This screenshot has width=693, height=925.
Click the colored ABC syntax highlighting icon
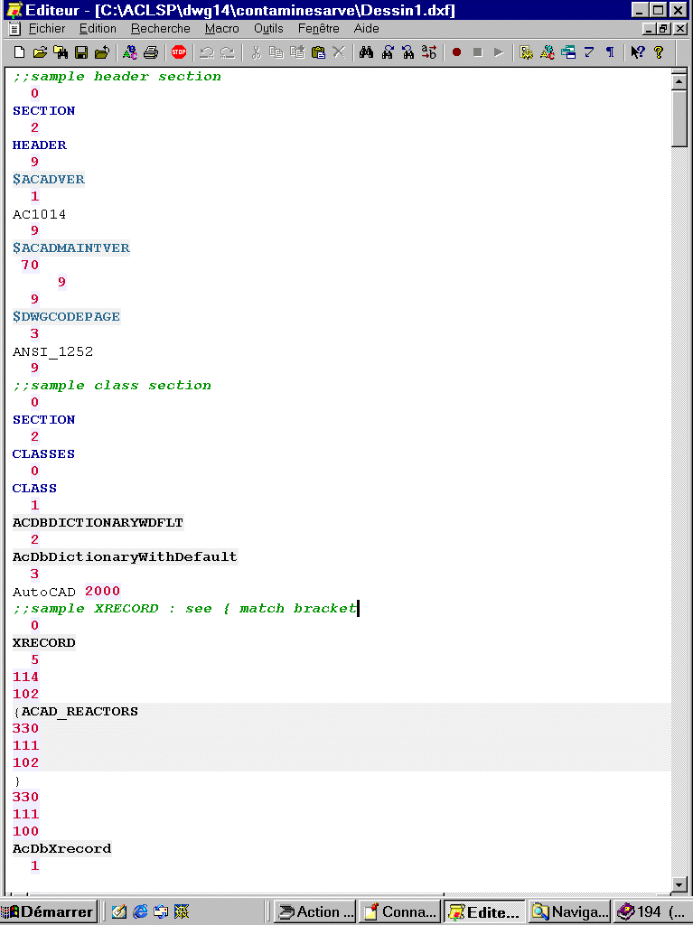[548, 52]
